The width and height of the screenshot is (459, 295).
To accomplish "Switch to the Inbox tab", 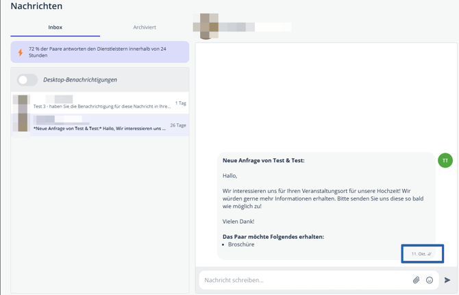I will 55,27.
